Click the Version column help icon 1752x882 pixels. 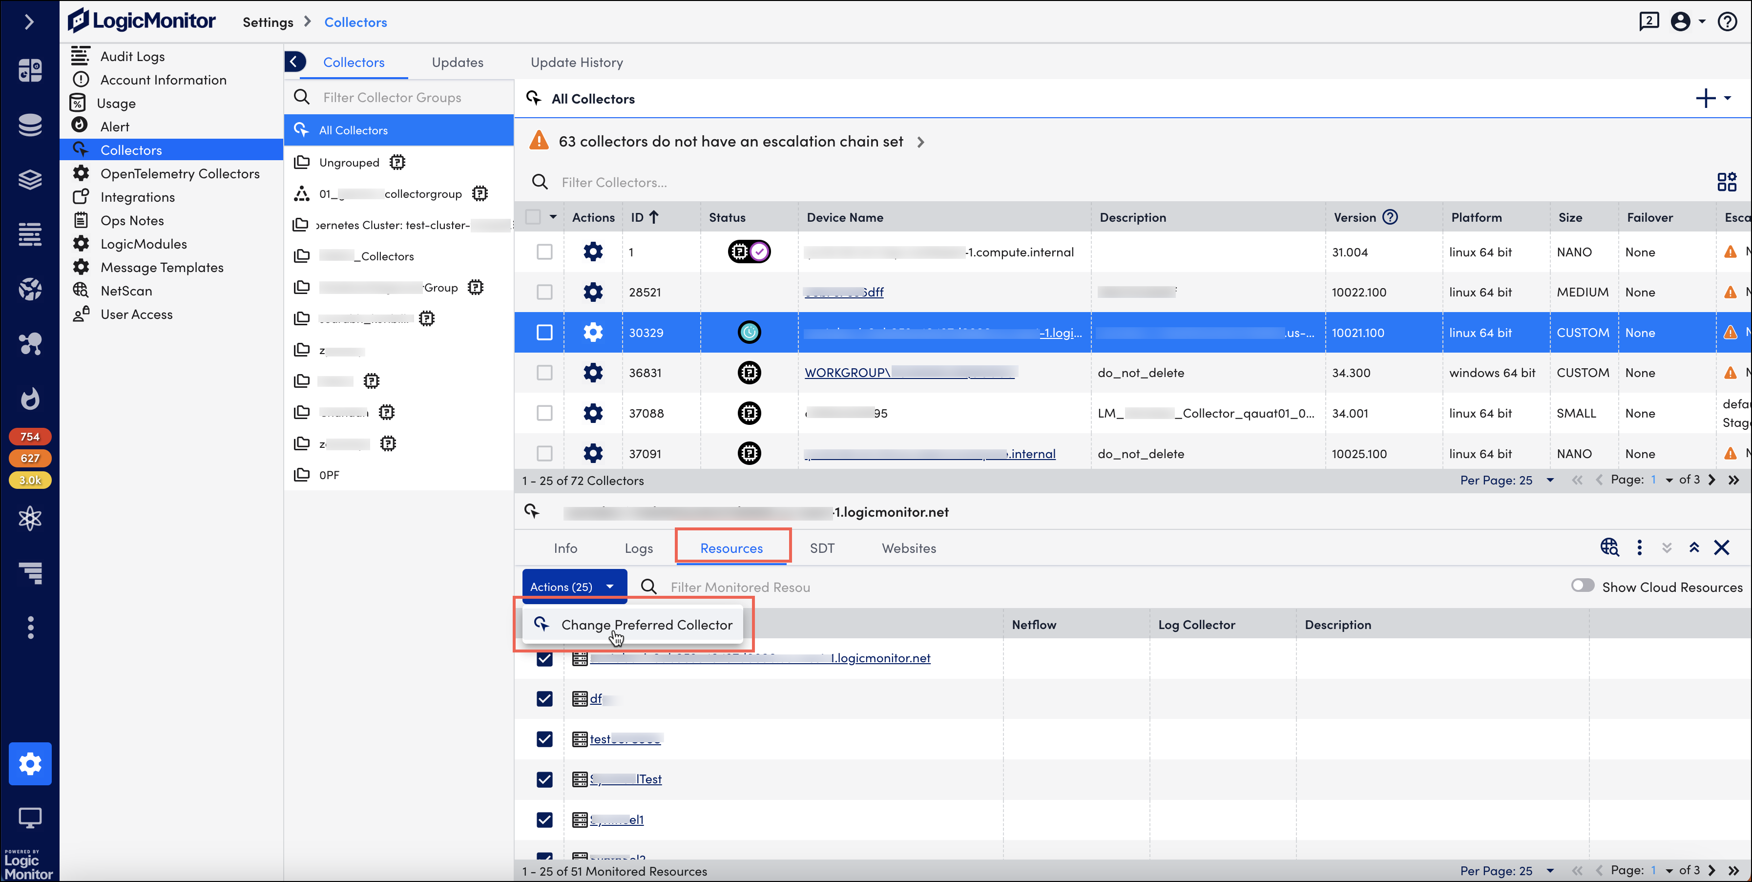click(1391, 217)
